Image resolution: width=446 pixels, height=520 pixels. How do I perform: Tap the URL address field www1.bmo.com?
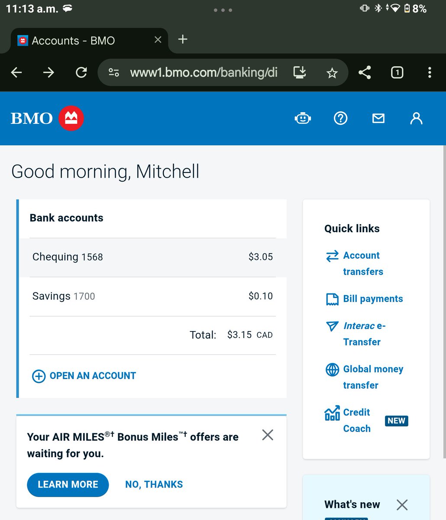[x=204, y=72]
